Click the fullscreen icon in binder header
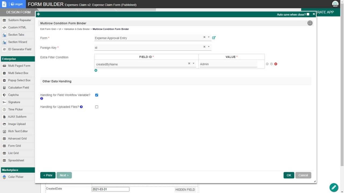This screenshot has height=193, width=344. [310, 23]
